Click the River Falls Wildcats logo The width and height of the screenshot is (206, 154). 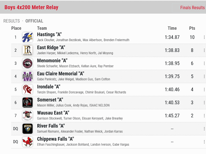pos(28,129)
